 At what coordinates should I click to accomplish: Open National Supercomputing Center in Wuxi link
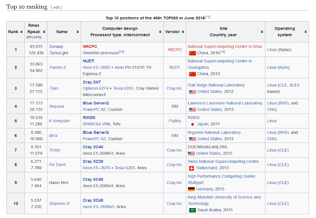[225, 46]
